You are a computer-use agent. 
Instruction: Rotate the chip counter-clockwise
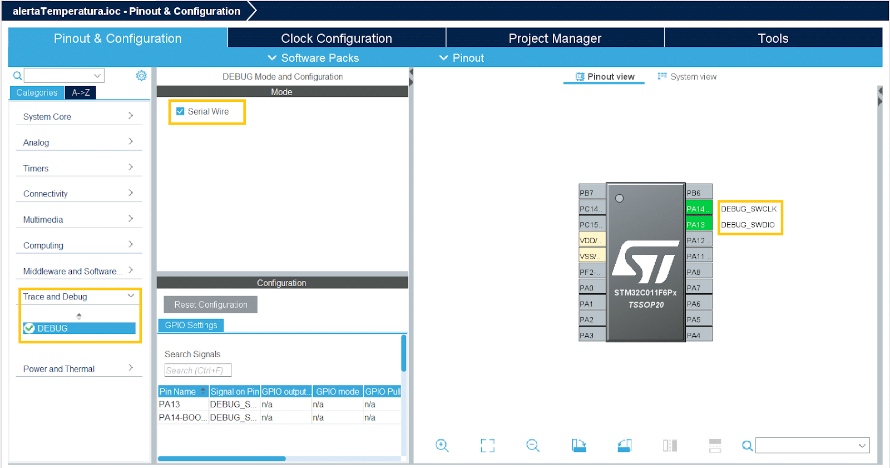[624, 445]
